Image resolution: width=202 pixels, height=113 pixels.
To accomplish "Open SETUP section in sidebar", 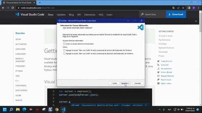I will click(18, 39).
